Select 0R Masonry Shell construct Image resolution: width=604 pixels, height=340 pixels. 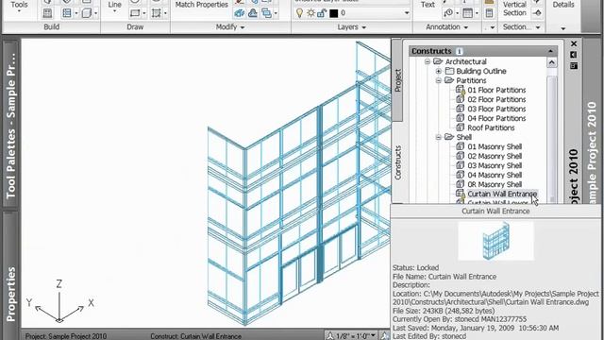coord(495,184)
